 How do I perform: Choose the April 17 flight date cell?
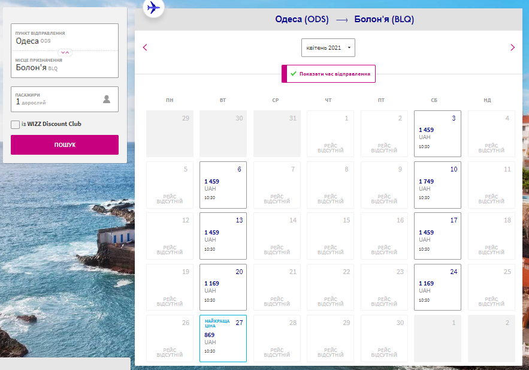[x=437, y=236]
